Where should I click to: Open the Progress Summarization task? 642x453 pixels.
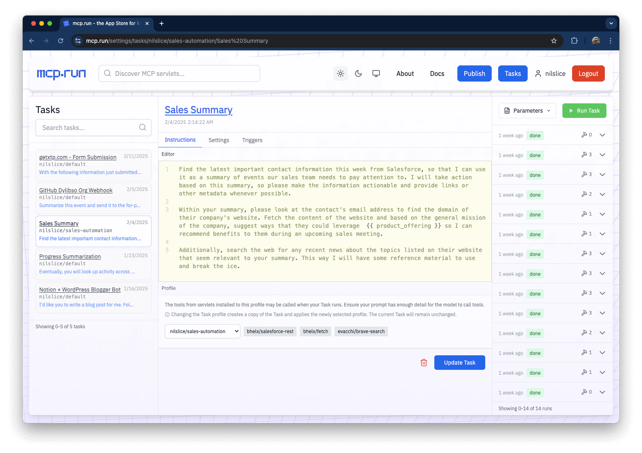pyautogui.click(x=70, y=256)
